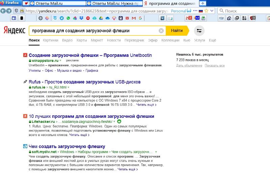Expand dropdown arrow next to winappstore.ru

click(x=60, y=61)
